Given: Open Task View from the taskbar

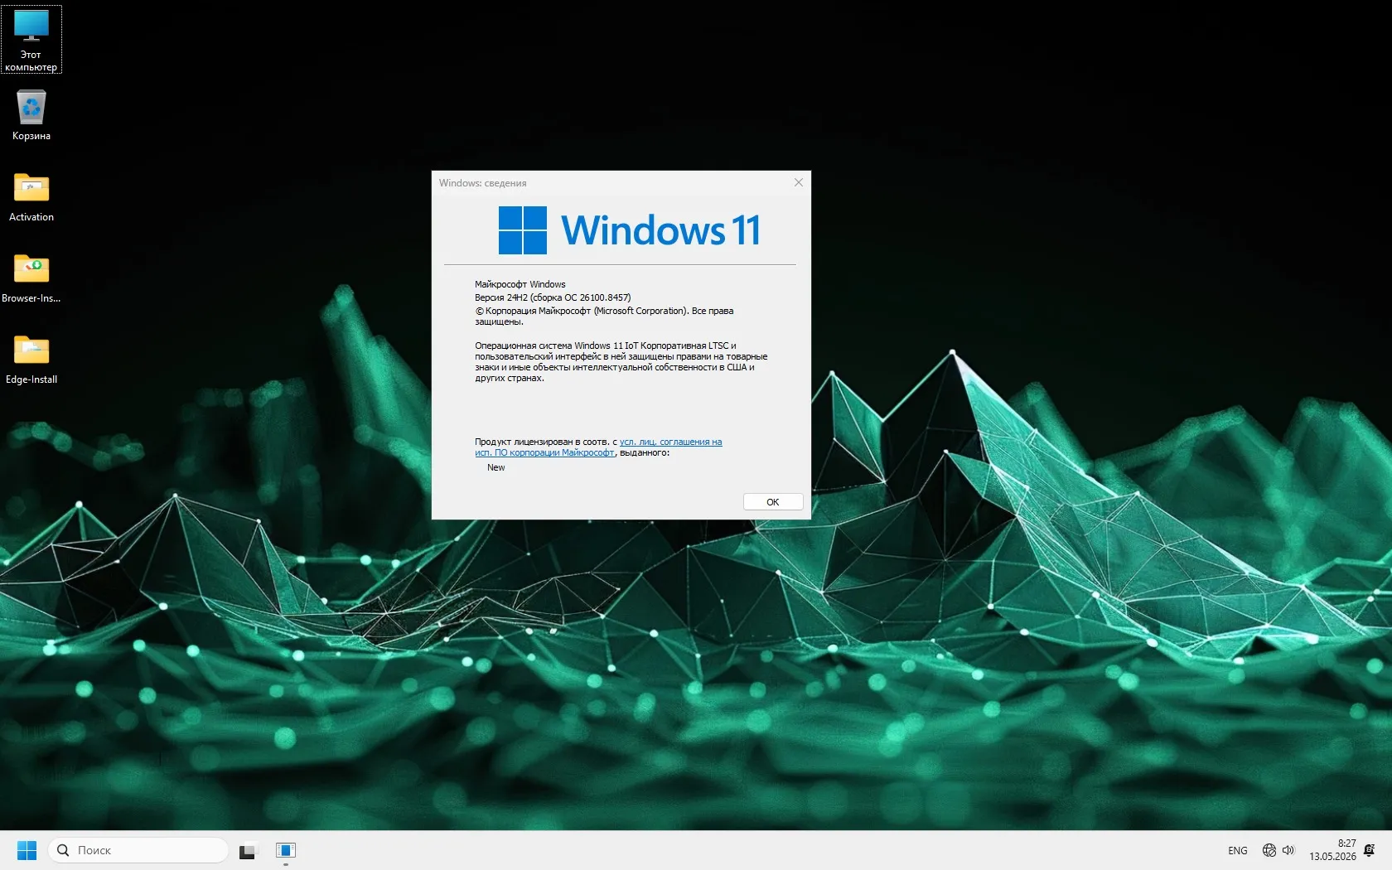Looking at the screenshot, I should [x=248, y=850].
